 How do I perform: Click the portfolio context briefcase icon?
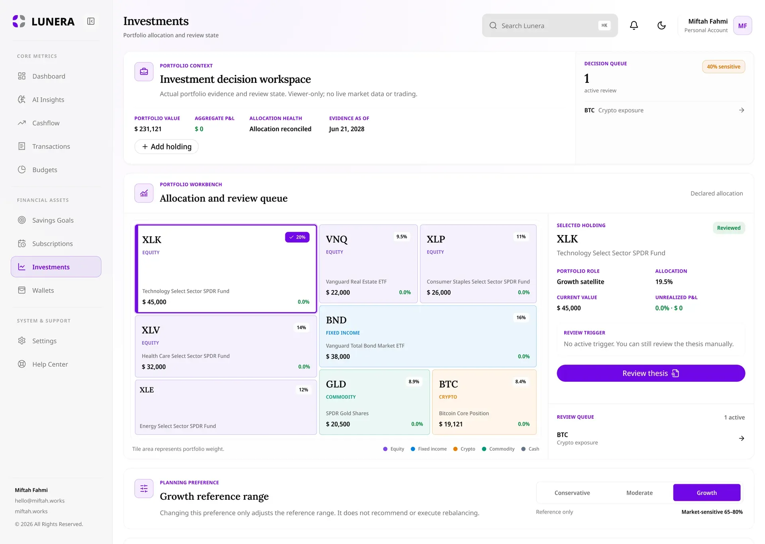tap(144, 72)
